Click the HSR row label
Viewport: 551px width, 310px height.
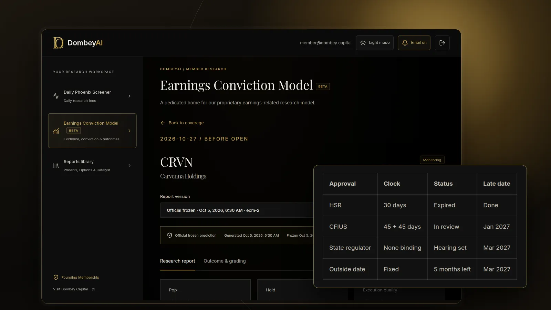click(x=335, y=205)
